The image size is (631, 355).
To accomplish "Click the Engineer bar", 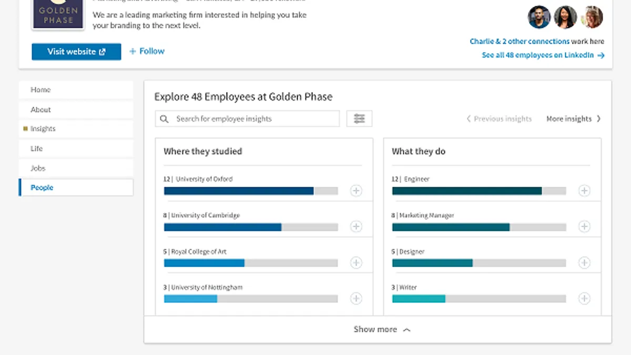I will pos(479,191).
